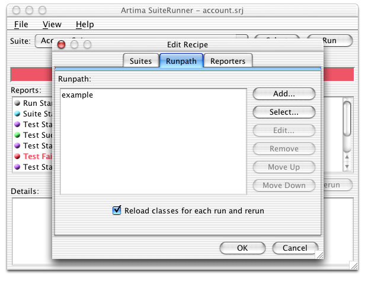Click the Reports scrollbar up arrow
Viewport: 368px width, 285px height.
(347, 157)
